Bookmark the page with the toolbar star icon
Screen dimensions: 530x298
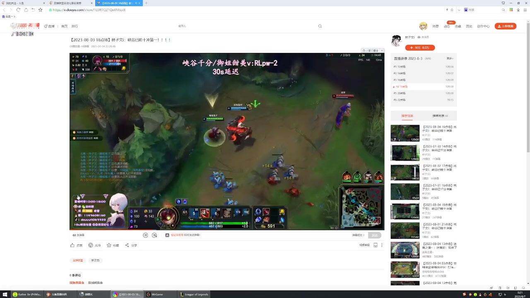click(40, 10)
